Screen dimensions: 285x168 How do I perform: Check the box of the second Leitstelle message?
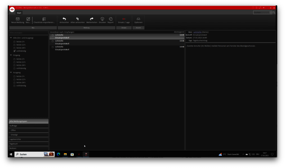[52, 41]
